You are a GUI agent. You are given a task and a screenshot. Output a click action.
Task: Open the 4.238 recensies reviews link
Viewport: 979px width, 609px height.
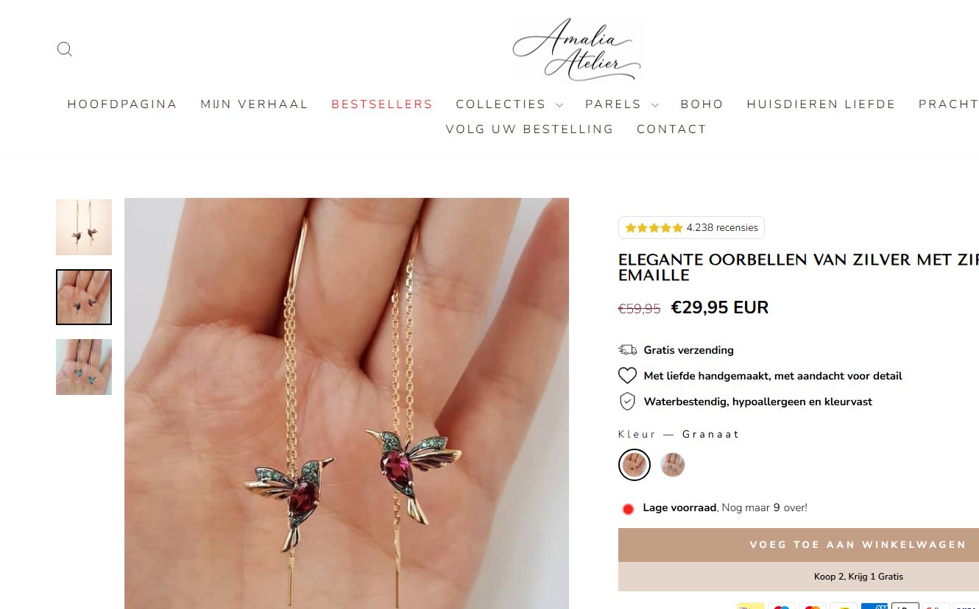point(722,228)
